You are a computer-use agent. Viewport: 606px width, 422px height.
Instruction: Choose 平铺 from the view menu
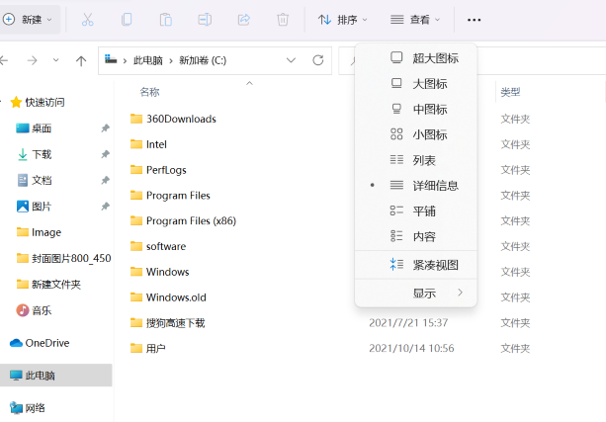[x=424, y=211]
